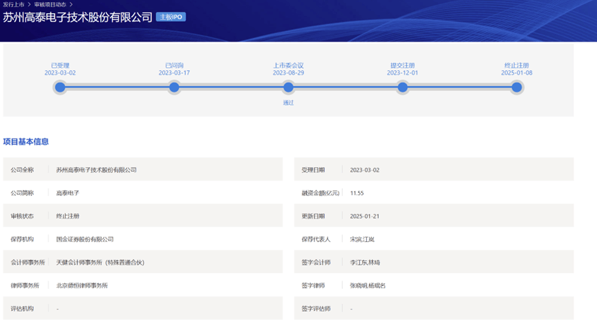The width and height of the screenshot is (597, 324).
Task: Select the 上市委会议 timeline node
Action: 288,88
